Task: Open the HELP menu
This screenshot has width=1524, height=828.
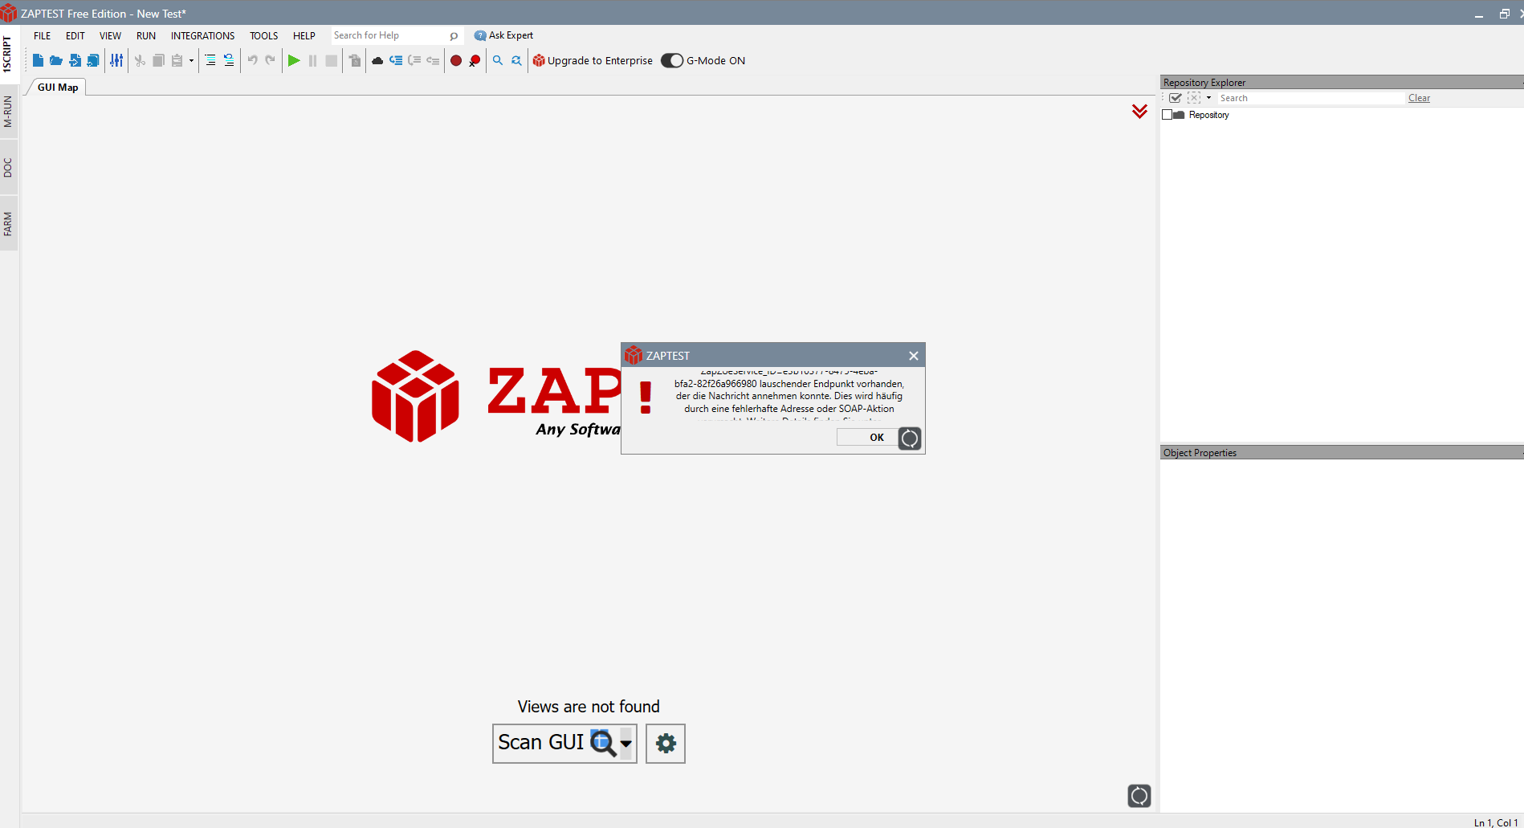Action: point(304,36)
